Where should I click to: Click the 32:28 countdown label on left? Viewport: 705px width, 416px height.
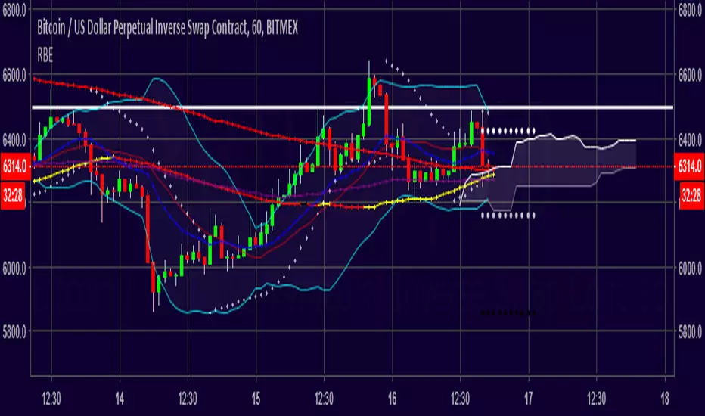[x=13, y=196]
